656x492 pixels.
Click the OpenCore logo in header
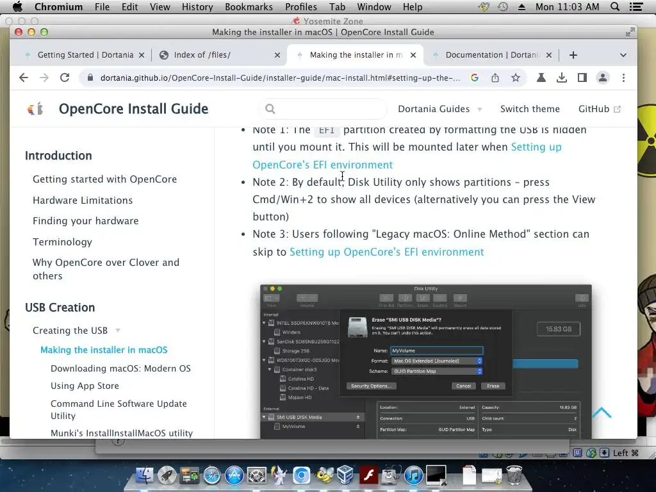click(35, 109)
